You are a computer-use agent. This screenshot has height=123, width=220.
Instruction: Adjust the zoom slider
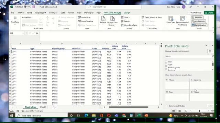coord(199,111)
